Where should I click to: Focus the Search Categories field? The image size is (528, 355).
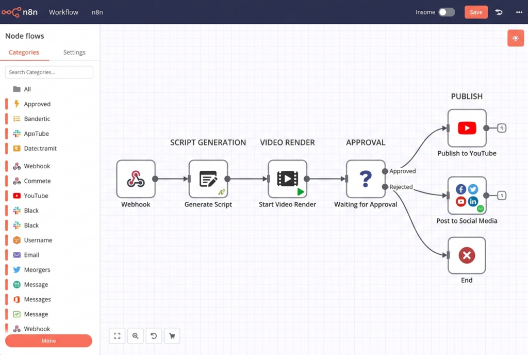(49, 72)
